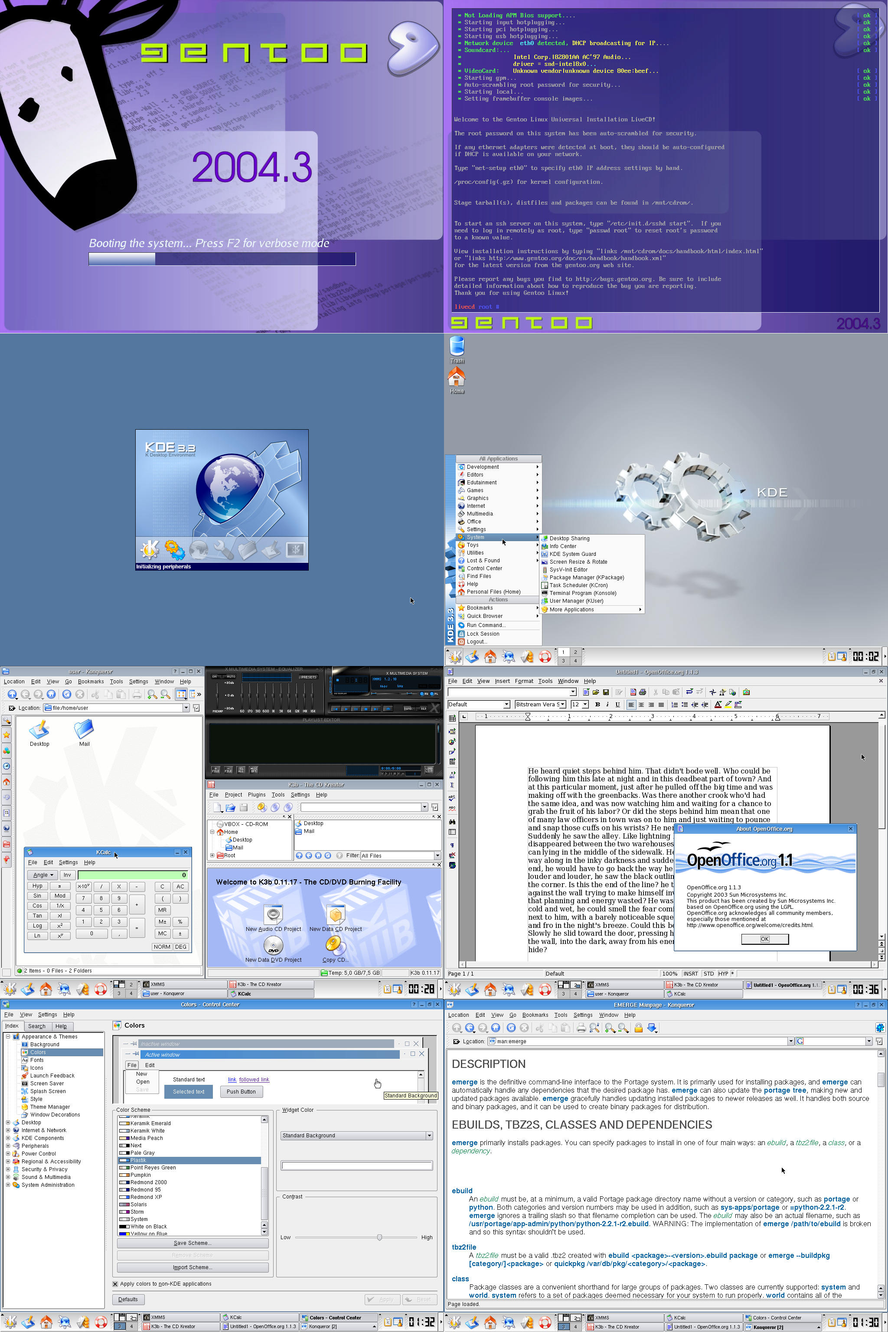
Task: Open Games submenu in the KDE menu
Action: tap(498, 490)
